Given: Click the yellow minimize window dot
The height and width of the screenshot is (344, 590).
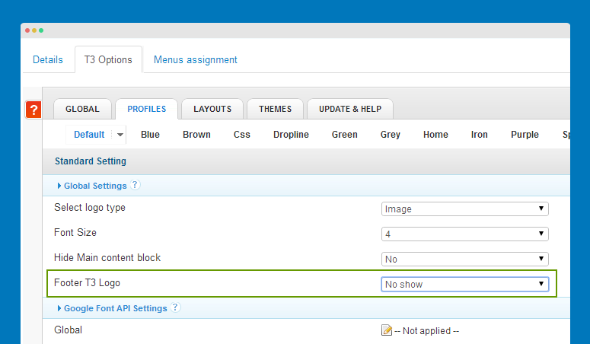Looking at the screenshot, I should (x=34, y=30).
